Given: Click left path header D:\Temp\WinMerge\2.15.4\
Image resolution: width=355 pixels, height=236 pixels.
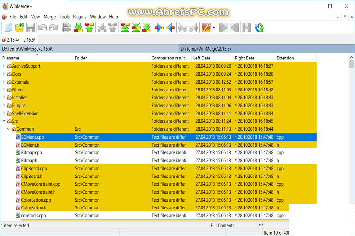Looking at the screenshot, I should pyautogui.click(x=89, y=49).
